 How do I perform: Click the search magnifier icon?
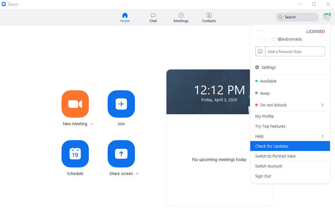click(280, 17)
